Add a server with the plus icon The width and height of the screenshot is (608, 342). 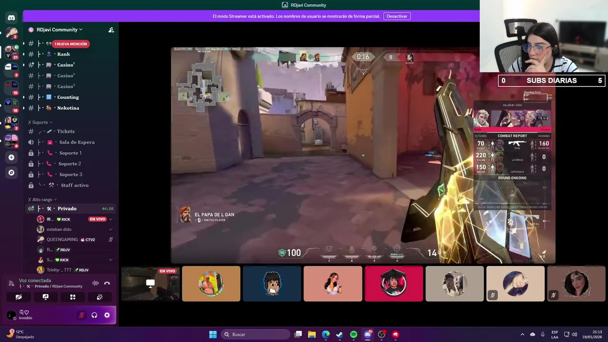tap(11, 157)
